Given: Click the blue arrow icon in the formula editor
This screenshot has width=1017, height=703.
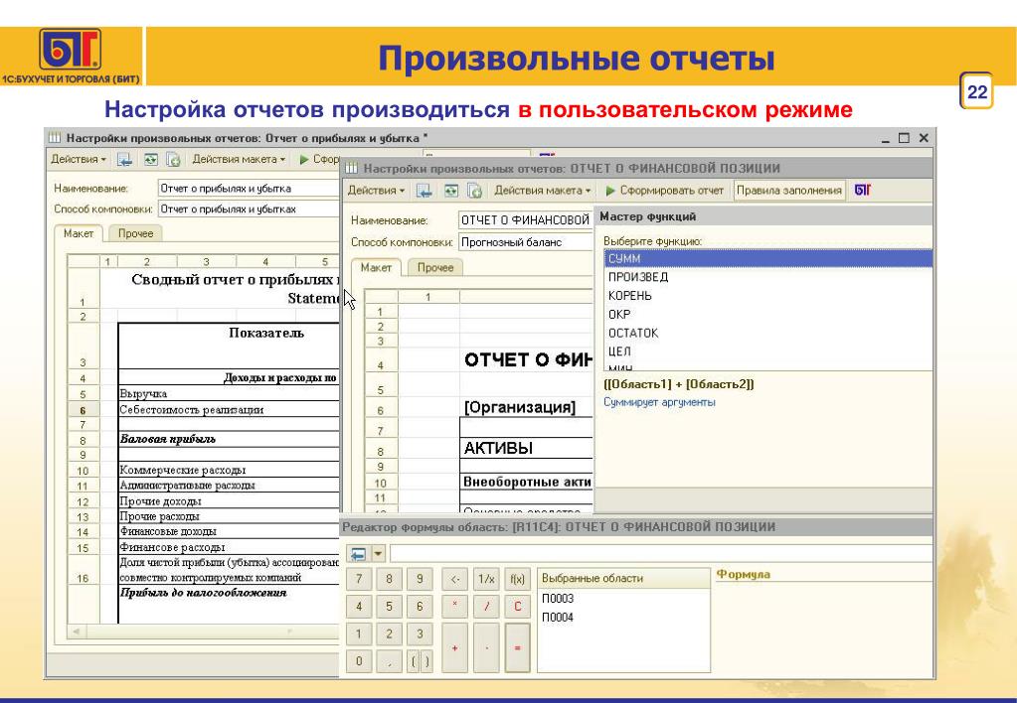Looking at the screenshot, I should point(358,554).
